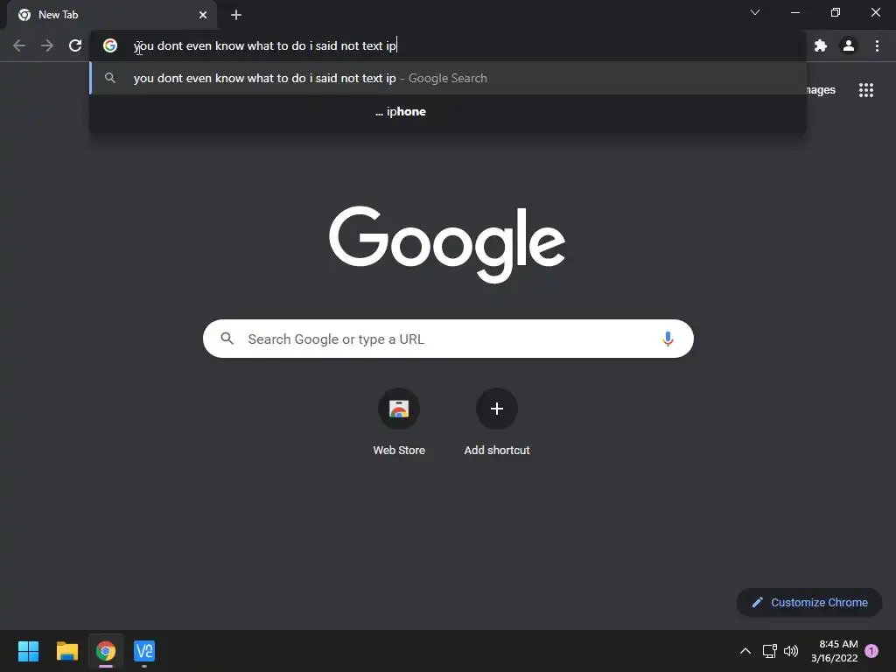Click the browser forward arrow

tap(47, 45)
